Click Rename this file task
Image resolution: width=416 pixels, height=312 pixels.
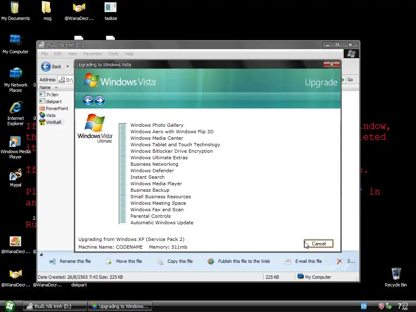(x=70, y=261)
